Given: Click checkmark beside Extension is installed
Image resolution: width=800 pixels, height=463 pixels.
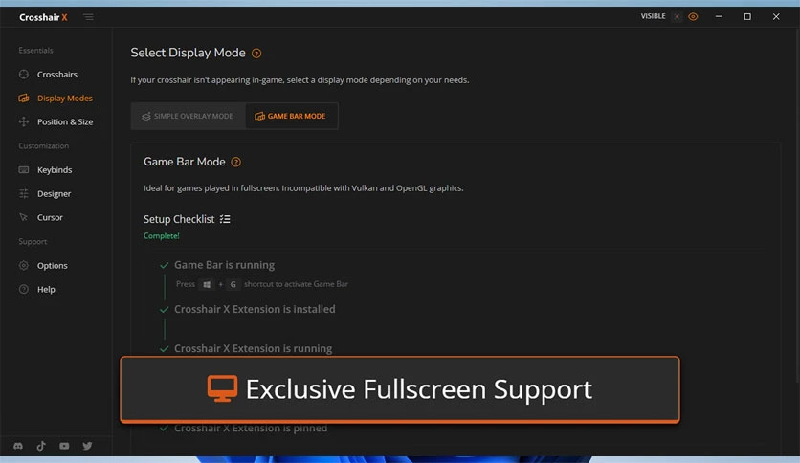Looking at the screenshot, I should pyautogui.click(x=164, y=310).
